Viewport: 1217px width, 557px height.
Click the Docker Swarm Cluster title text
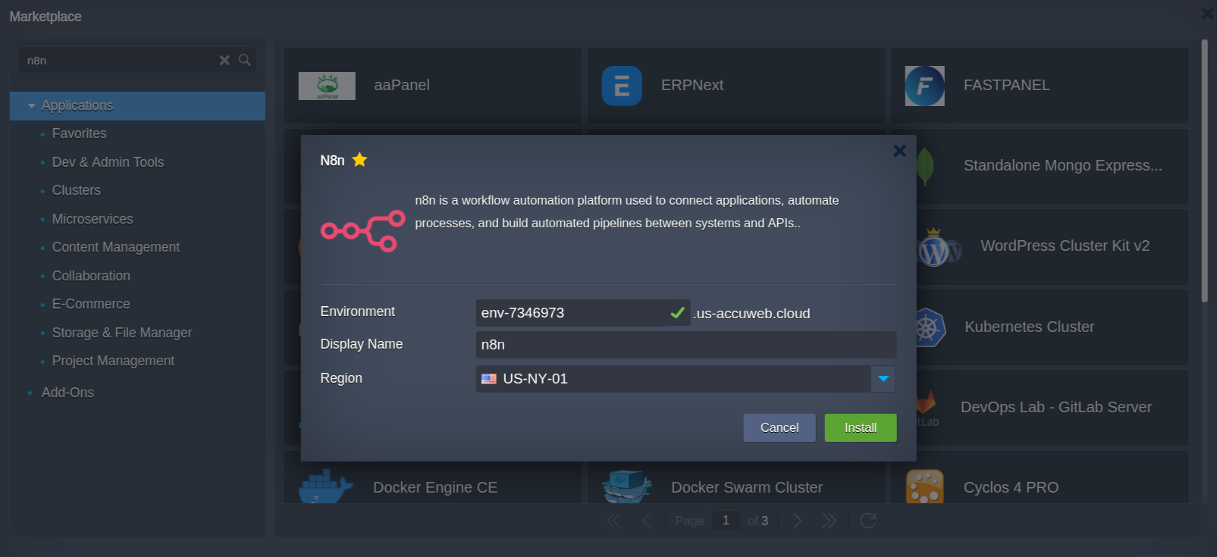pos(747,488)
